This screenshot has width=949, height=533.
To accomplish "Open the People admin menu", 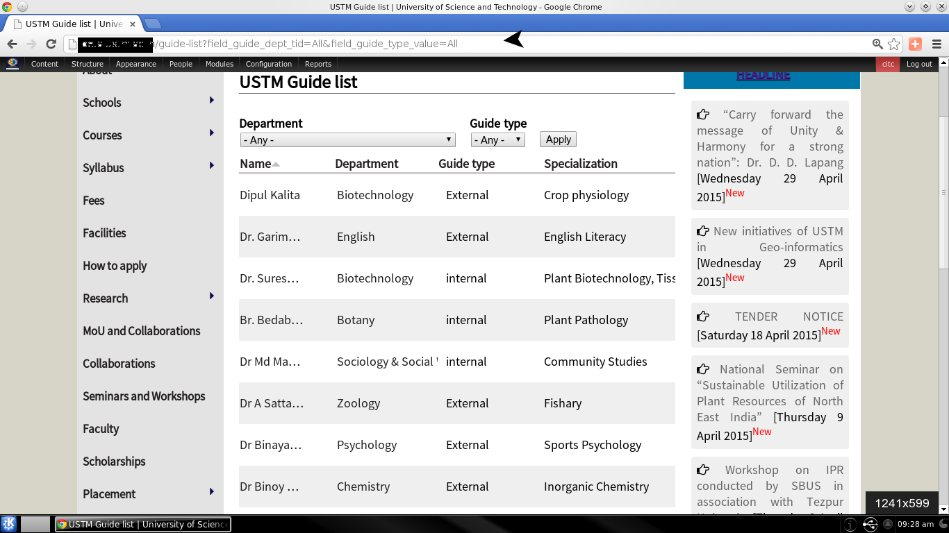I will point(181,64).
